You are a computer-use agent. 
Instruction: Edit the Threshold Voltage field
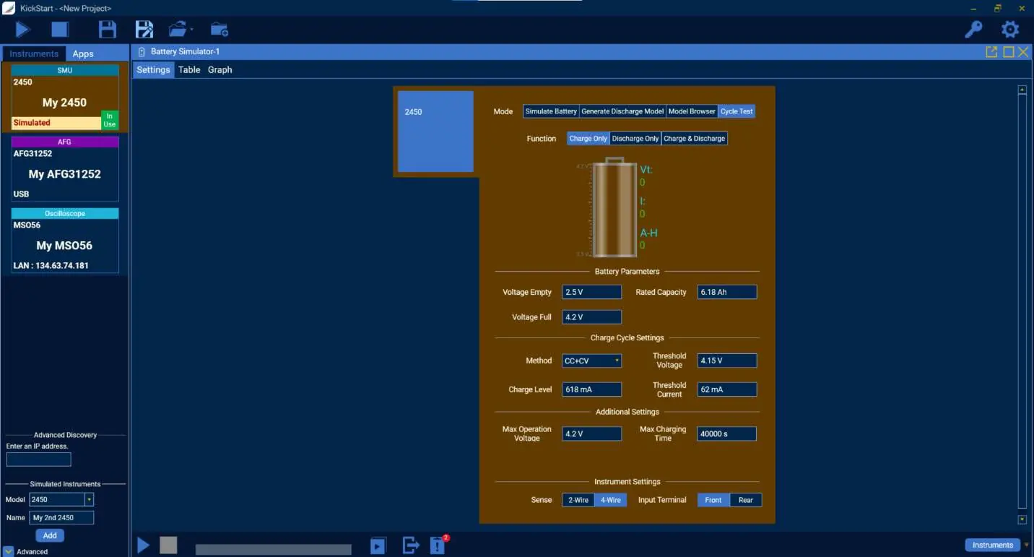[727, 360]
